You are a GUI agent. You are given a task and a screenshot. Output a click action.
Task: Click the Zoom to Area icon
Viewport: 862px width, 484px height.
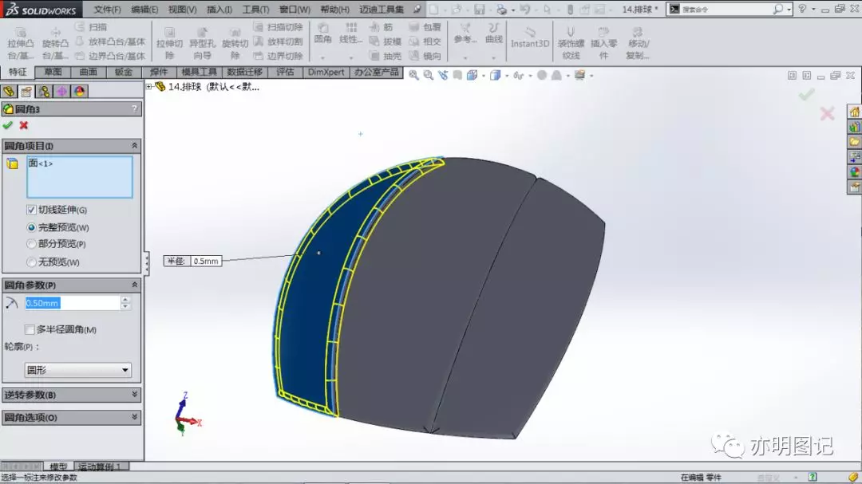(x=429, y=75)
